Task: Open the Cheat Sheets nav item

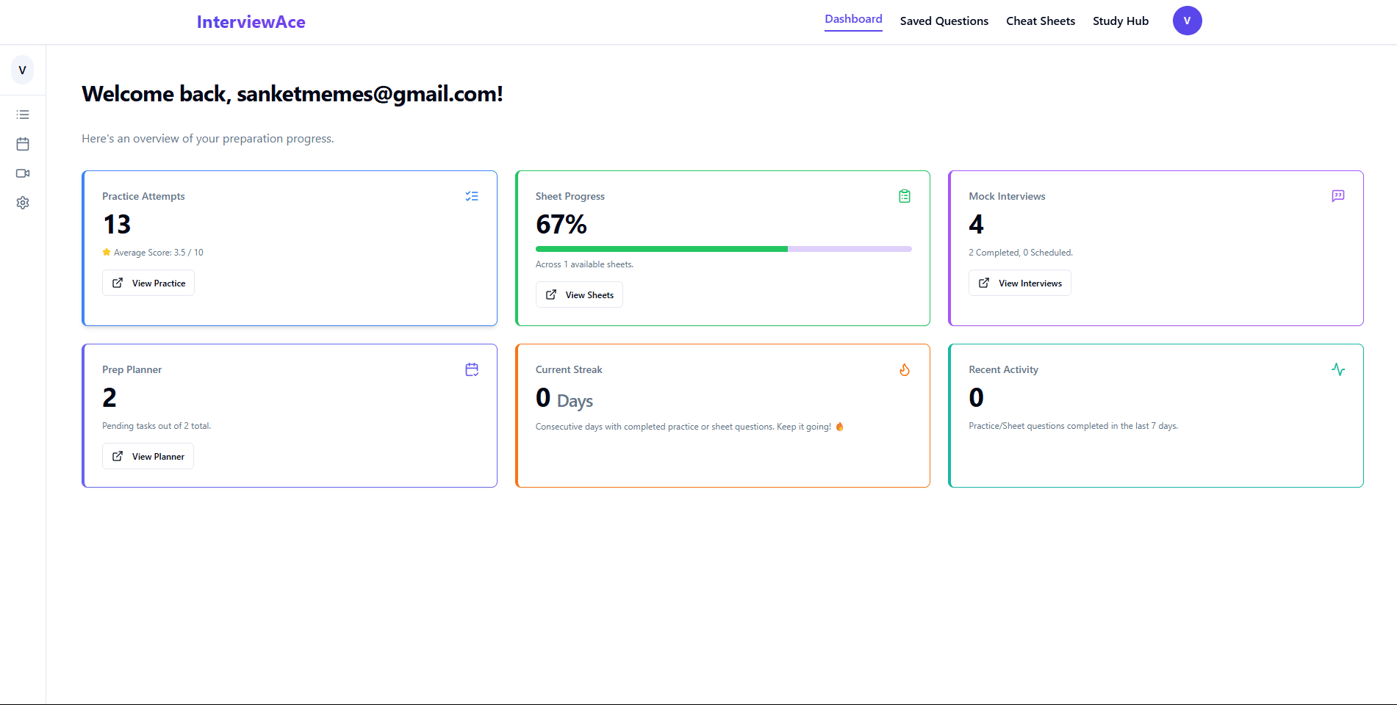Action: 1040,21
